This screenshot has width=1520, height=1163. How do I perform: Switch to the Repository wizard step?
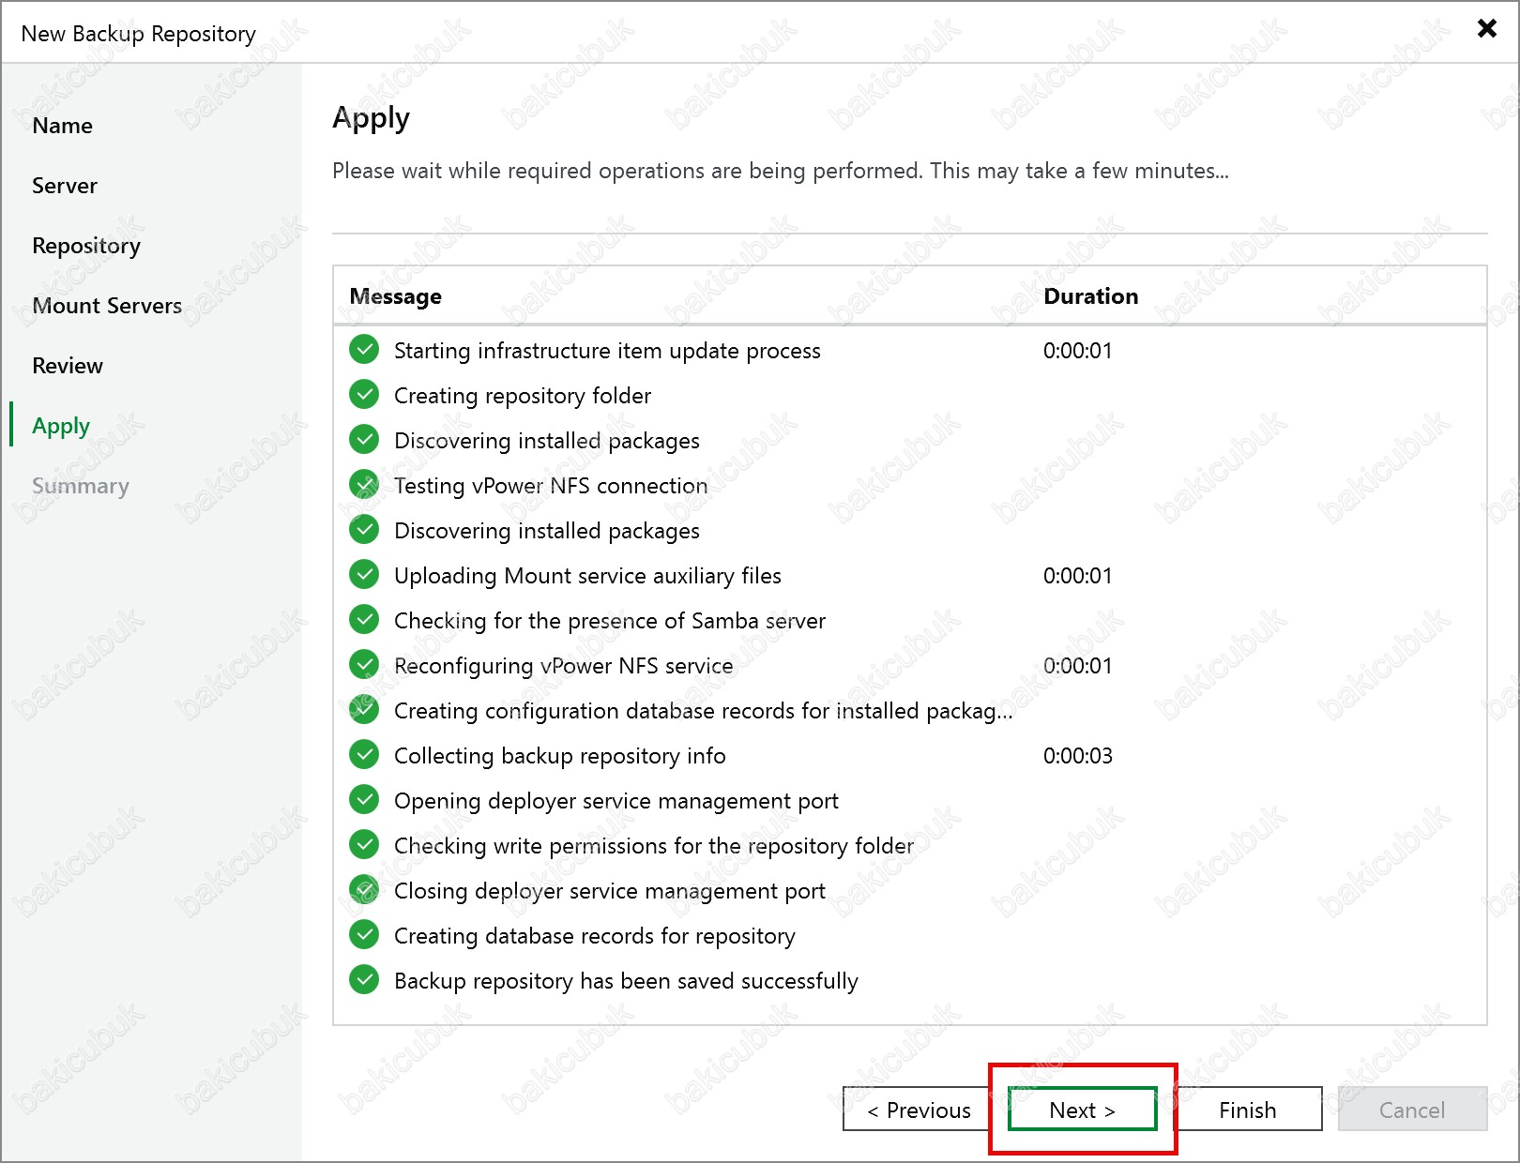(86, 246)
